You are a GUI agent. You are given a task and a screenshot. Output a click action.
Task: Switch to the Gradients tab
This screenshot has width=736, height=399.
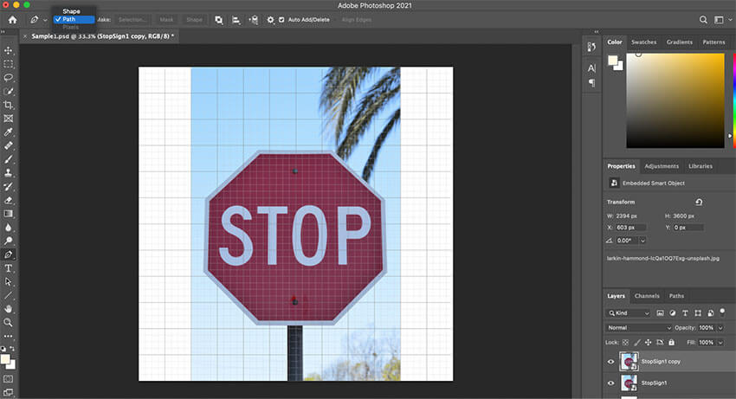679,42
